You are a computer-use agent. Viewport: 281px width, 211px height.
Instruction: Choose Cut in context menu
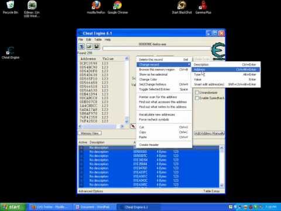click(163, 127)
